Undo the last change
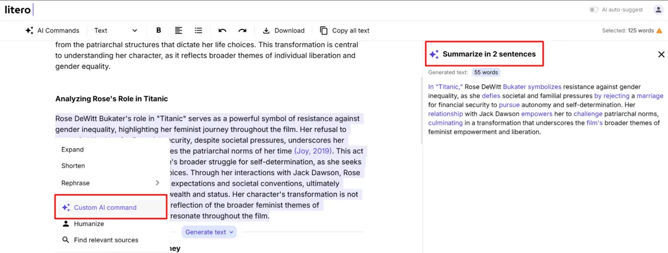 pos(223,31)
